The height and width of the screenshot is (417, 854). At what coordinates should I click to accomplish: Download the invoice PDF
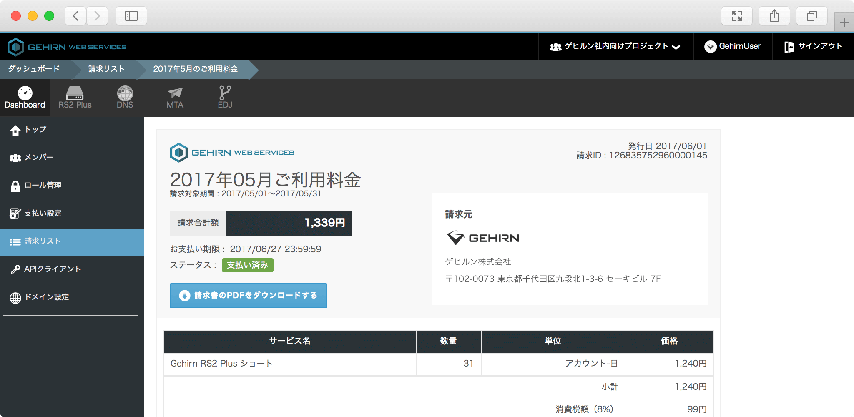[248, 296]
